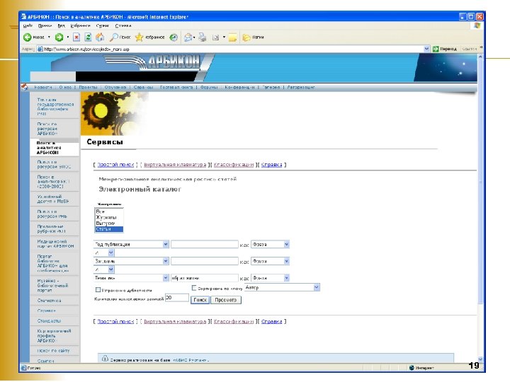Click the Folders toolbar icon
This screenshot has height=382, width=510.
pyautogui.click(x=246, y=37)
